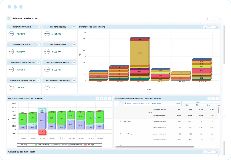Screen dimensions: 231x160
Task: Toggle the Unnamed Demand legend entry
Action: click(59, 144)
